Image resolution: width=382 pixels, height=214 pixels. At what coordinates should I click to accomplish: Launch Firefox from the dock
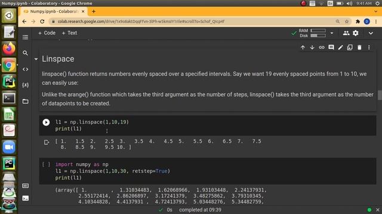point(9,49)
